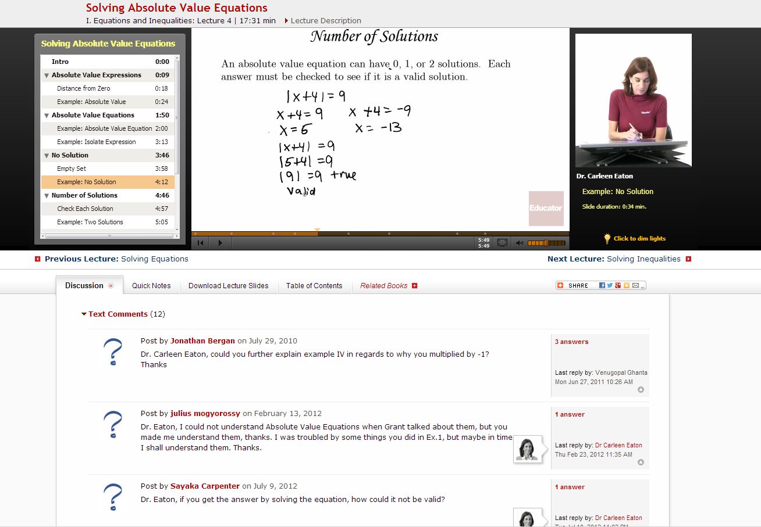Click the lightbulb dim lights icon
The height and width of the screenshot is (527, 761).
pyautogui.click(x=607, y=238)
